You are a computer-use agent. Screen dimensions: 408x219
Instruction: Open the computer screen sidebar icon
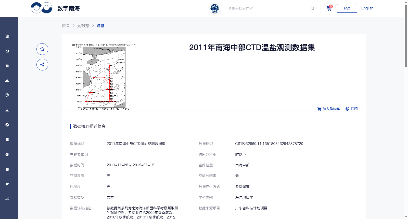click(x=7, y=199)
